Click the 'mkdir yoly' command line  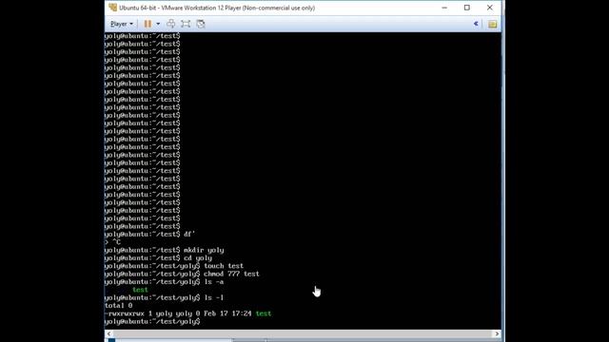(164, 250)
